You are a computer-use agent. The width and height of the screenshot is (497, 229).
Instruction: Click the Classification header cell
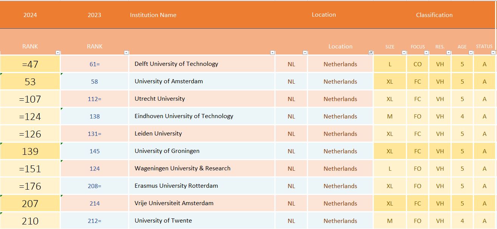(434, 15)
